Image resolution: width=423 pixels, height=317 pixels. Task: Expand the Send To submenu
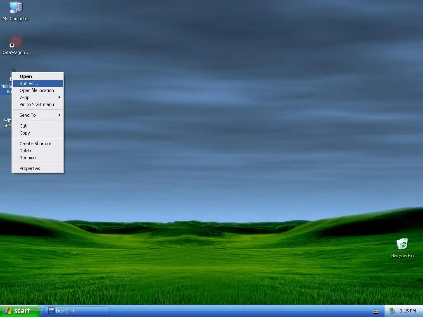(x=38, y=115)
